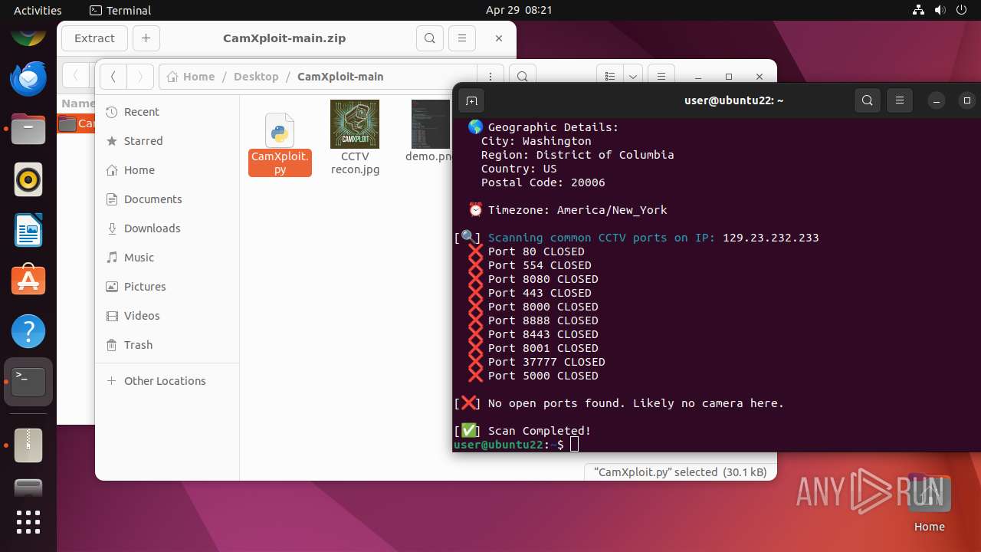The width and height of the screenshot is (981, 552).
Task: Click the search icon in Files window
Action: (522, 77)
